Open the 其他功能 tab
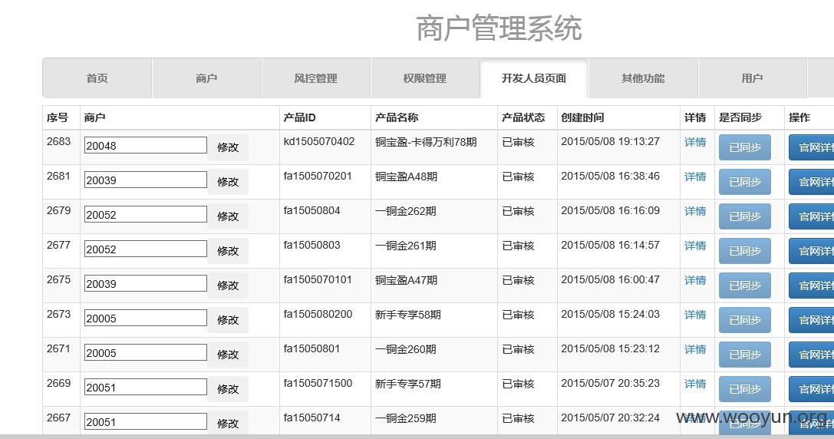Viewport: 834px width, 439px height. point(643,78)
